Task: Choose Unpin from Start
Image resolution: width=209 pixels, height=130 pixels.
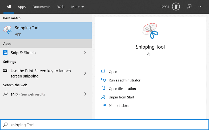Action: point(121,97)
